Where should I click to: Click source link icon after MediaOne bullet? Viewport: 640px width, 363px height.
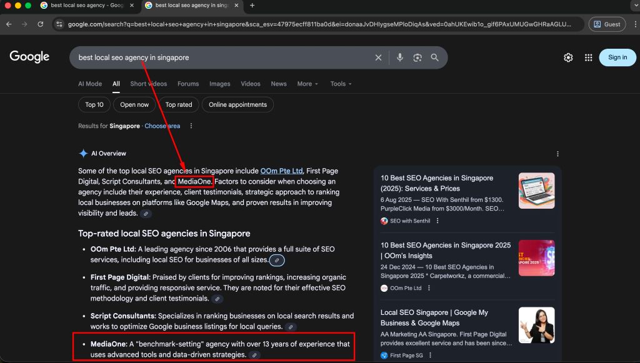pyautogui.click(x=254, y=355)
